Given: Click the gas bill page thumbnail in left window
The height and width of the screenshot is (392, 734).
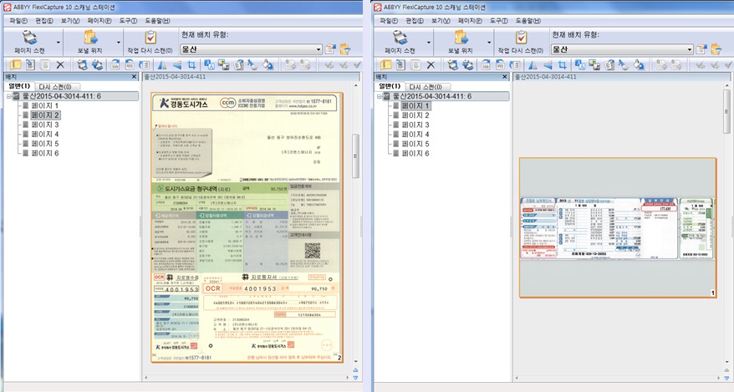Looking at the screenshot, I should (x=247, y=227).
